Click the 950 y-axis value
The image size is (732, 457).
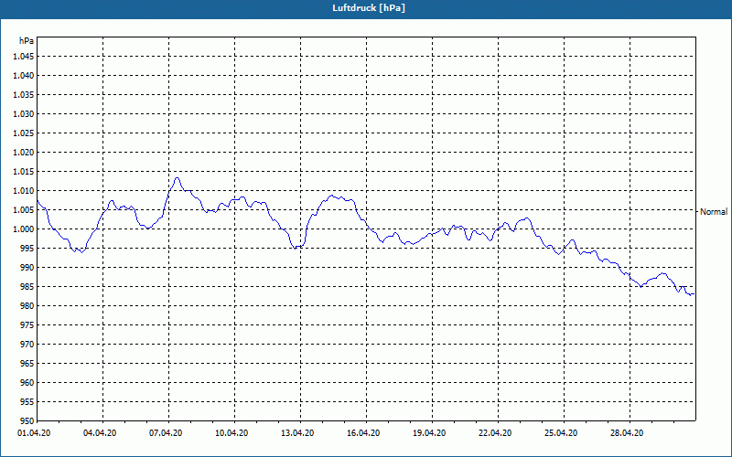pos(27,420)
